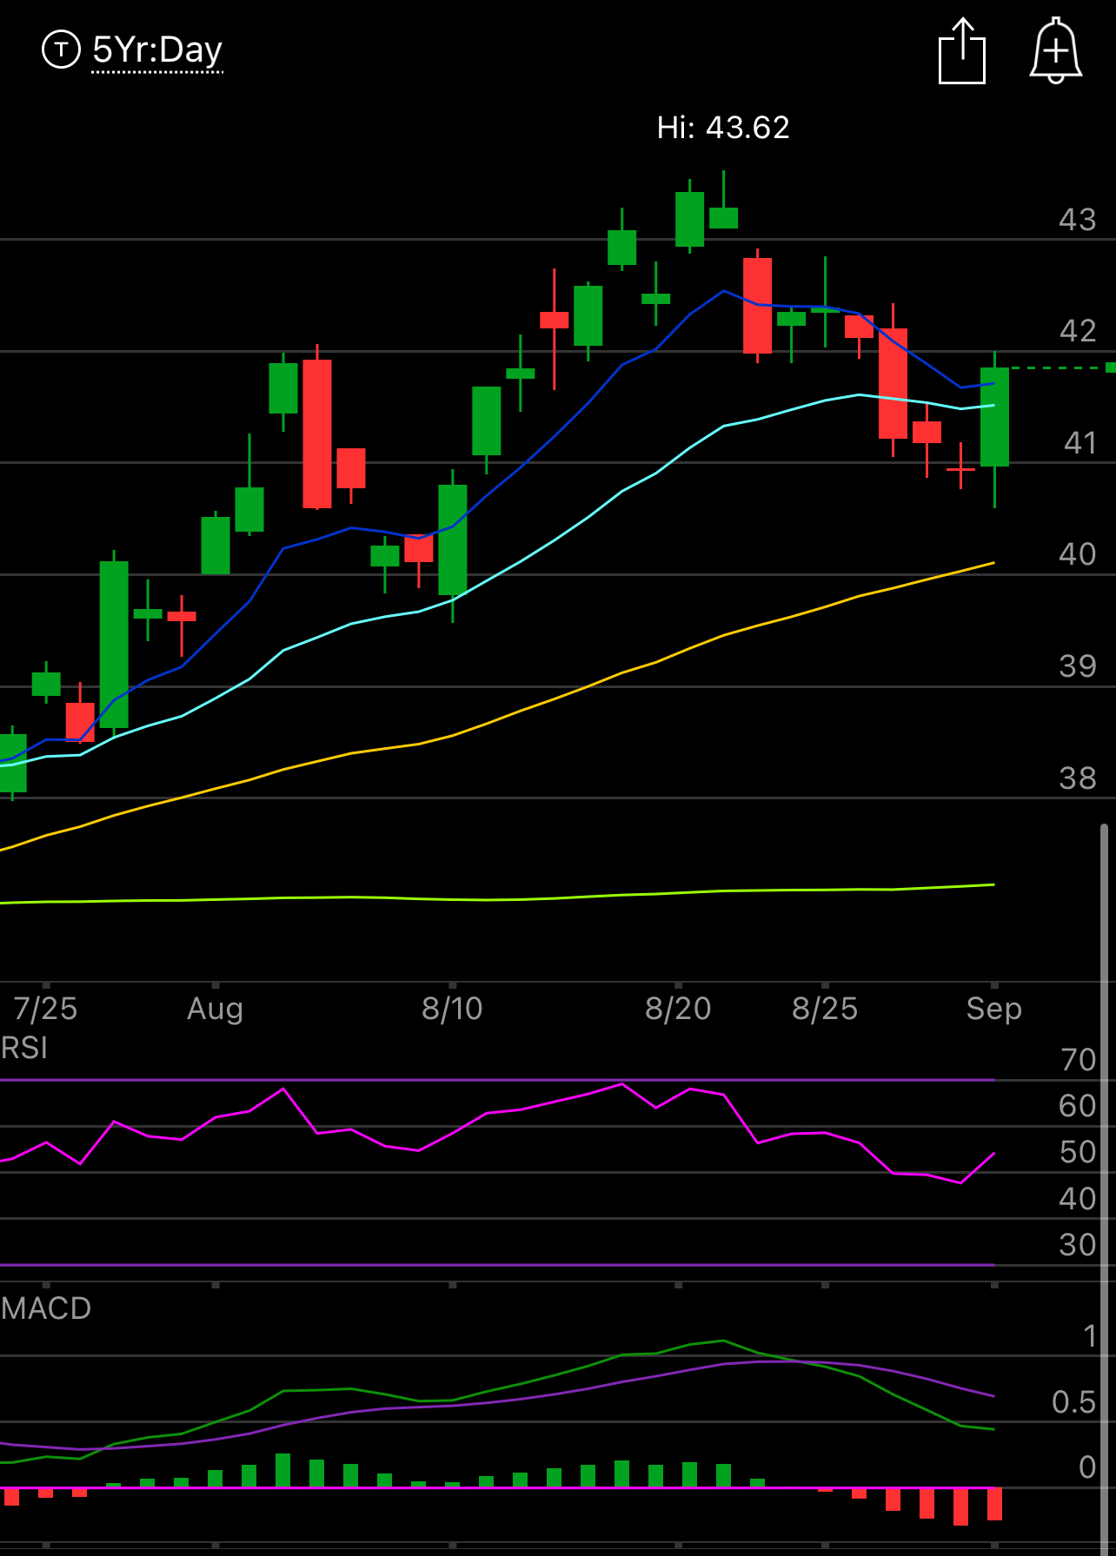The height and width of the screenshot is (1556, 1116).
Task: Open the 5Yr:Day timeframe selector
Action: click(157, 50)
